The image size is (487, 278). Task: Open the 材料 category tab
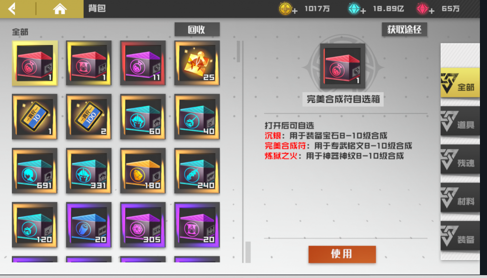coord(460,198)
